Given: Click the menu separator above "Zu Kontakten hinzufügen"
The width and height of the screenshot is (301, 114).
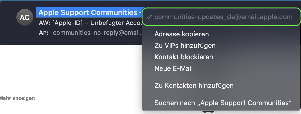Looking at the screenshot, I should click(221, 77).
